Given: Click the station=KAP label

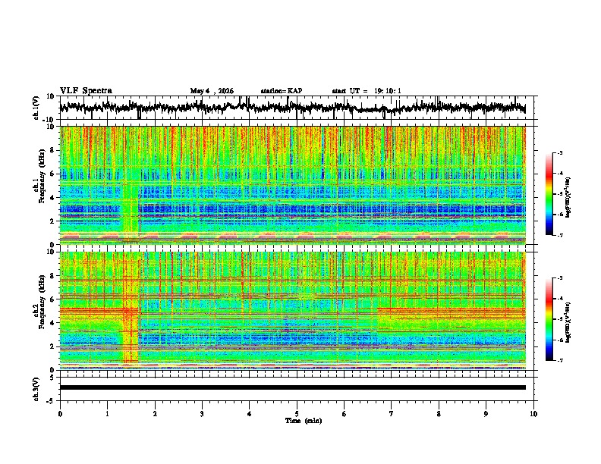Looking at the screenshot, I should click(282, 91).
